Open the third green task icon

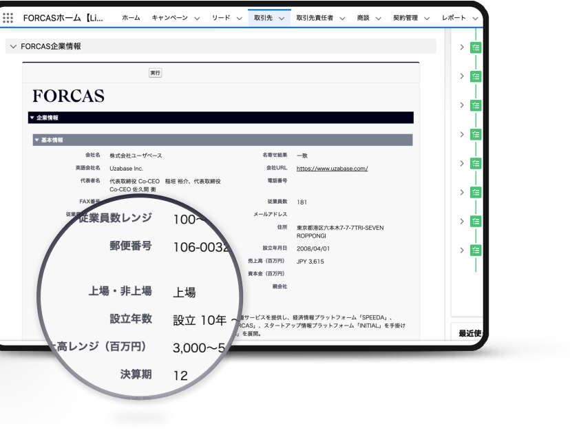[476, 105]
